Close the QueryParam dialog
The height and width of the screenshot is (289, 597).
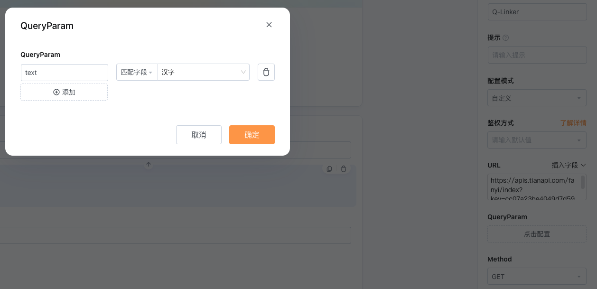[269, 25]
